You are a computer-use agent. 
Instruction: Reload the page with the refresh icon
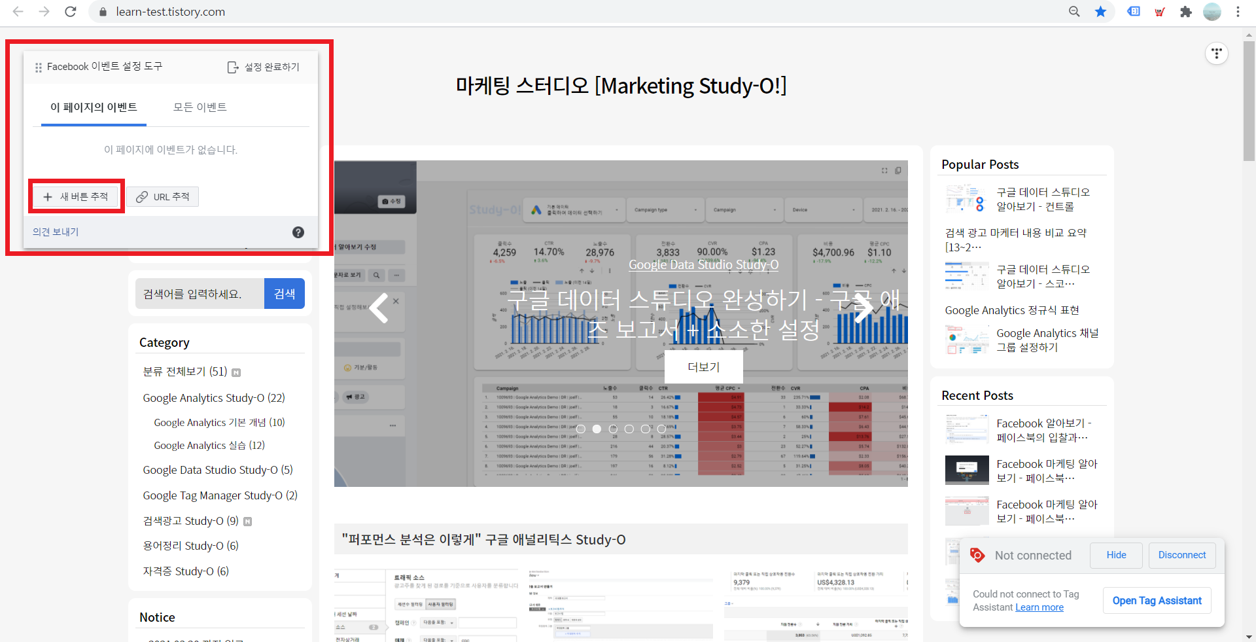[71, 12]
